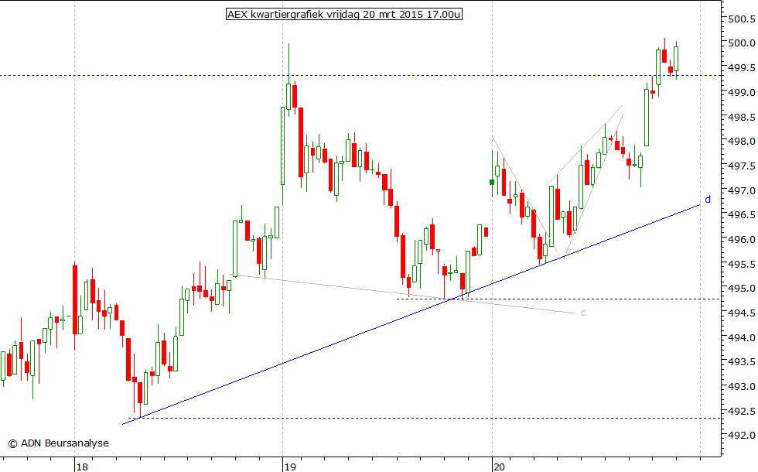
Task: Select the 496.0 price axis label
Action: point(742,239)
